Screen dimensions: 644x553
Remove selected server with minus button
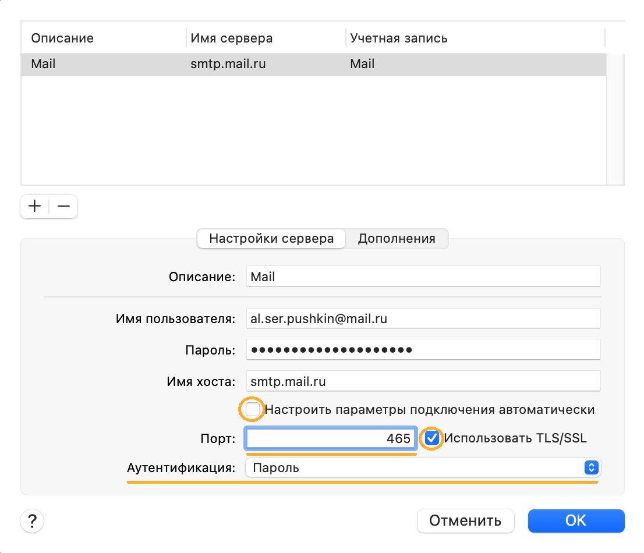pos(63,206)
